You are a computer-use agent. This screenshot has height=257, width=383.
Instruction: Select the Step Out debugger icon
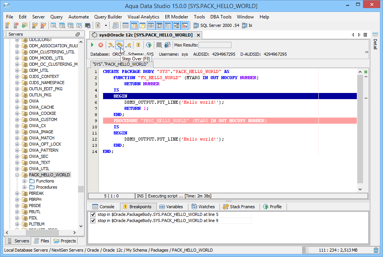click(x=129, y=45)
